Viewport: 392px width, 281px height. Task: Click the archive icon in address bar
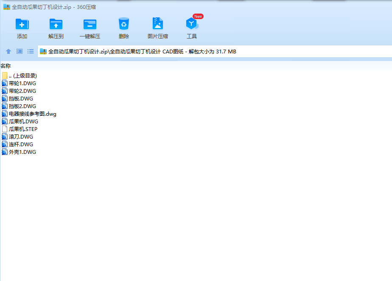(43, 51)
